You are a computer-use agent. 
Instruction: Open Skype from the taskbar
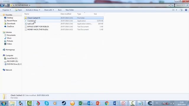coord(47,103)
